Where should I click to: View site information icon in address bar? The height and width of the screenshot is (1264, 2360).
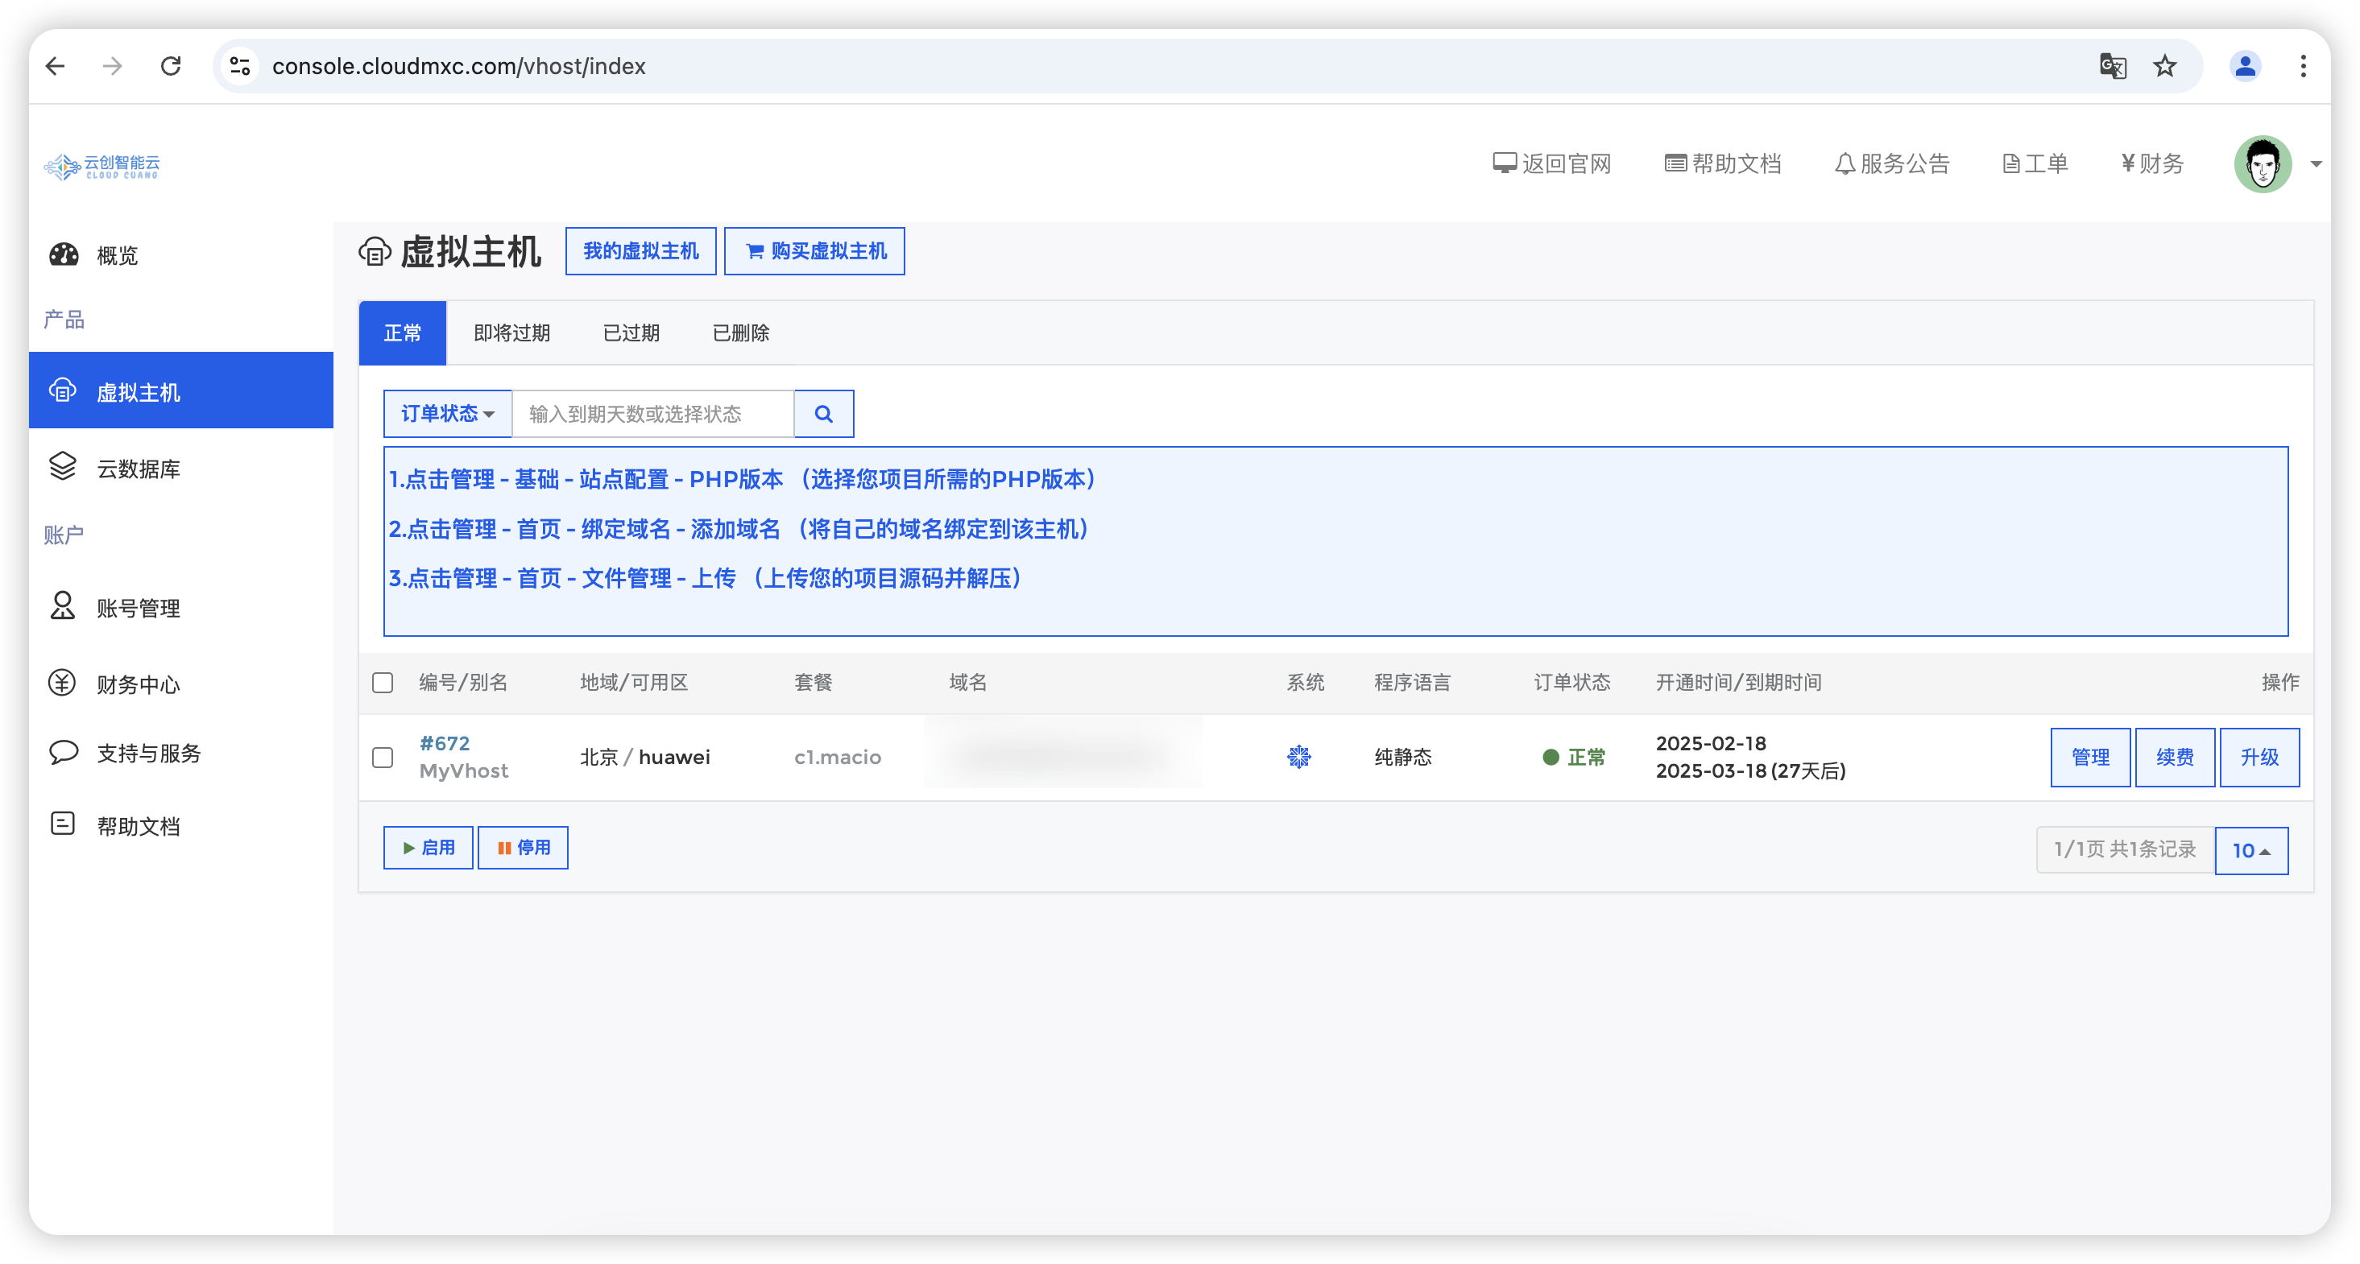tap(240, 66)
